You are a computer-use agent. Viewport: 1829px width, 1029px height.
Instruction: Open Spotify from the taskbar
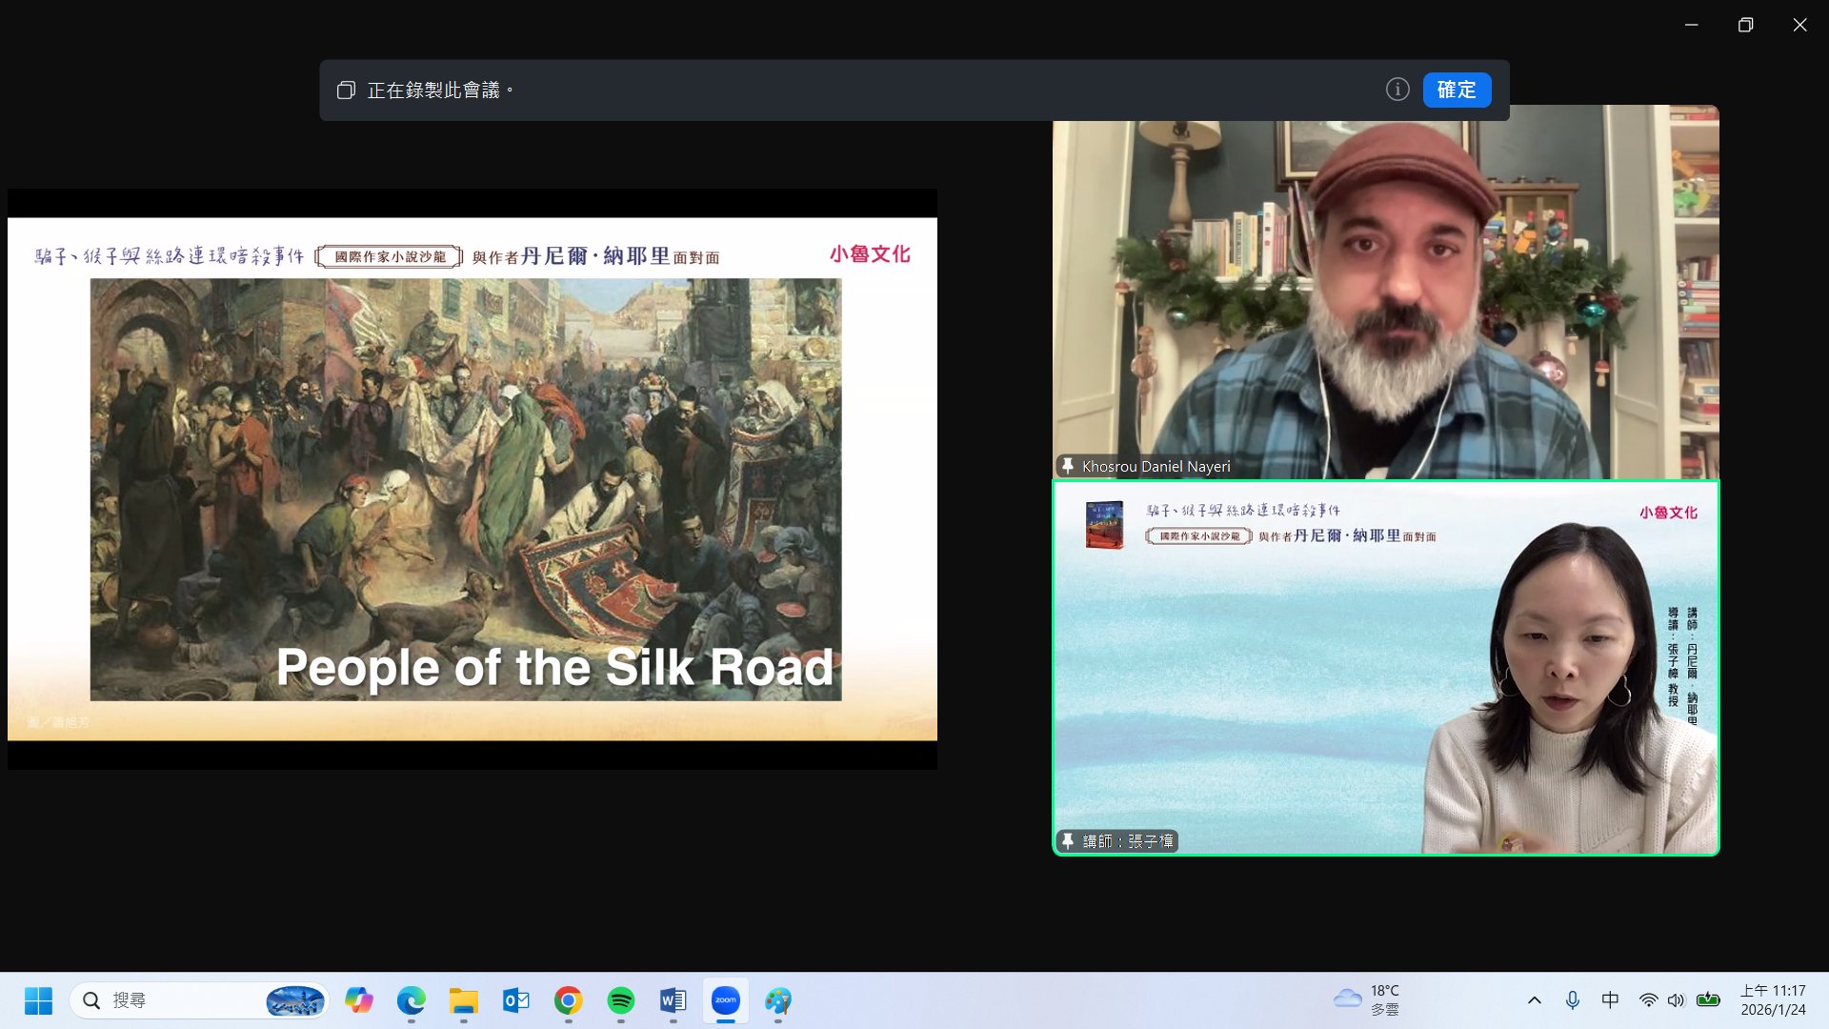pos(620,1000)
